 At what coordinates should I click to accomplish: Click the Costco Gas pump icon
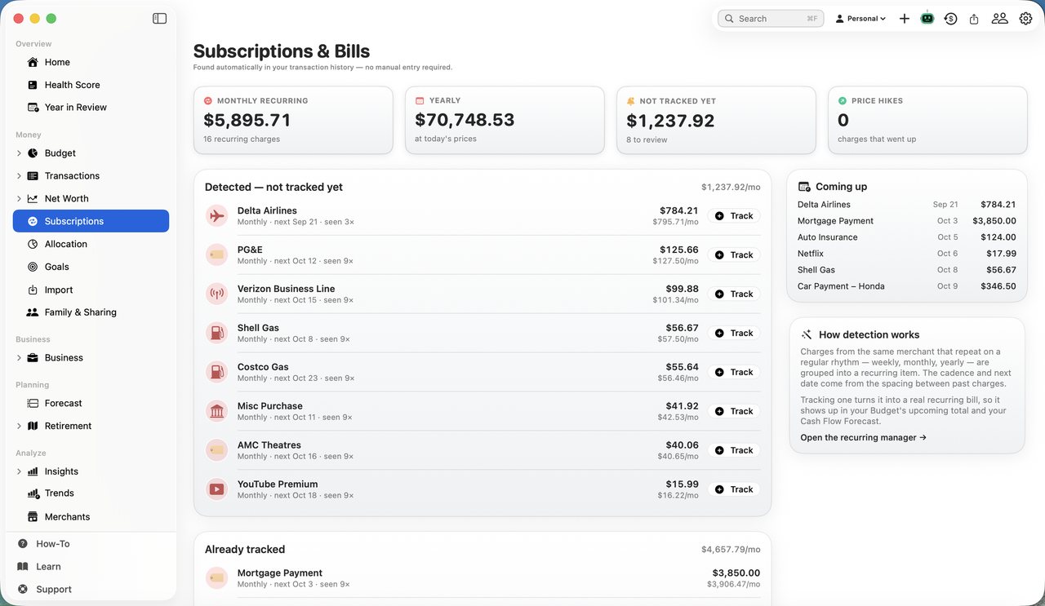[x=216, y=372]
